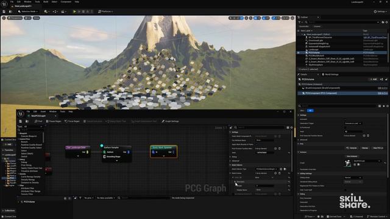Click the Find button in PCG graph toolbar
Viewport: 390px width, 219px height.
[x=38, y=121]
